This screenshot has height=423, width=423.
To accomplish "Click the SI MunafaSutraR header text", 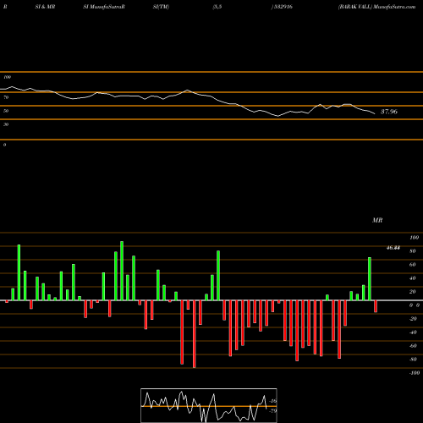I will click(104, 7).
